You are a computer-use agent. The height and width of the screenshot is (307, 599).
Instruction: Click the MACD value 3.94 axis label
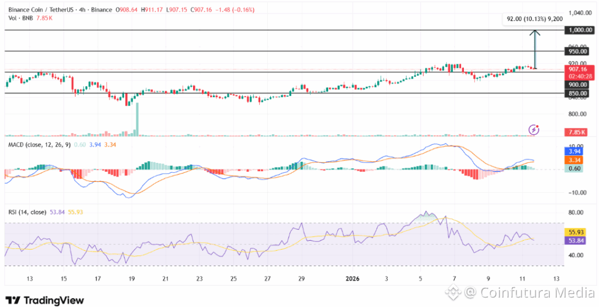(x=573, y=152)
